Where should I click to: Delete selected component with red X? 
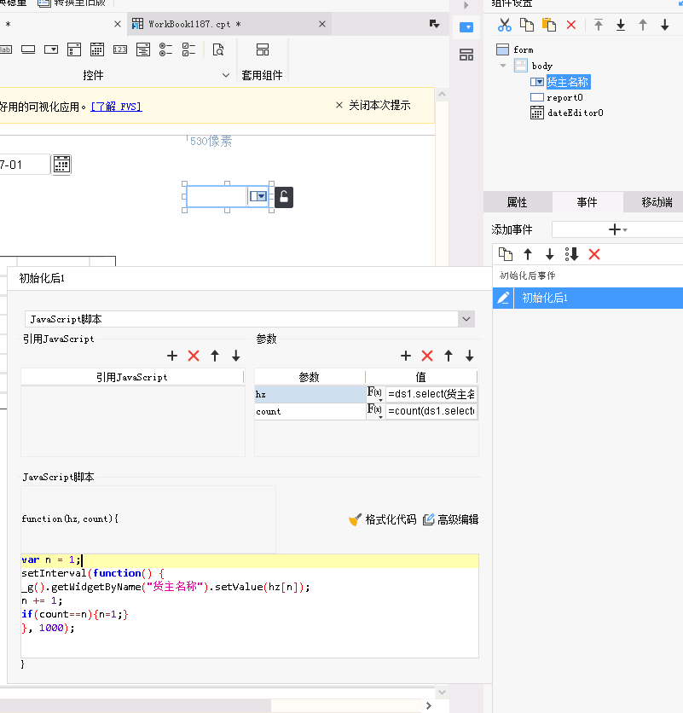tap(571, 25)
